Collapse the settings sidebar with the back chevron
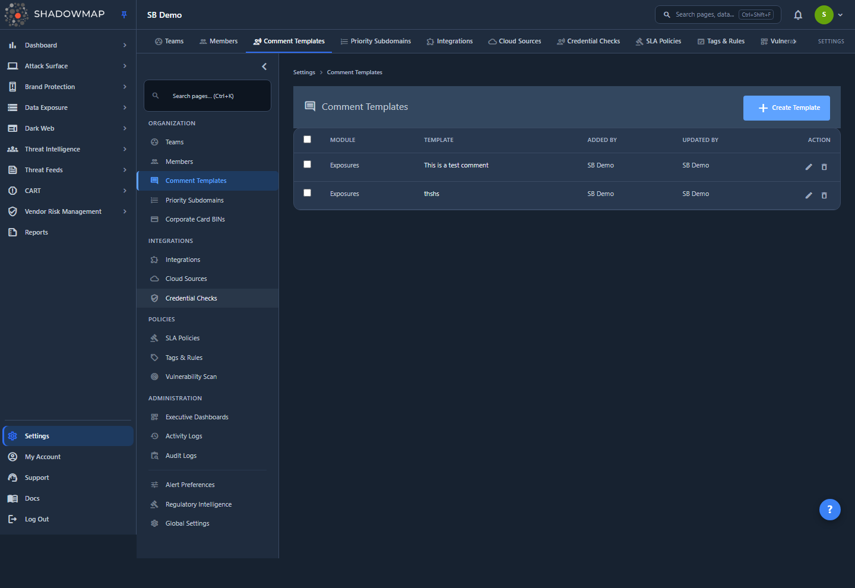The width and height of the screenshot is (855, 588). tap(264, 67)
